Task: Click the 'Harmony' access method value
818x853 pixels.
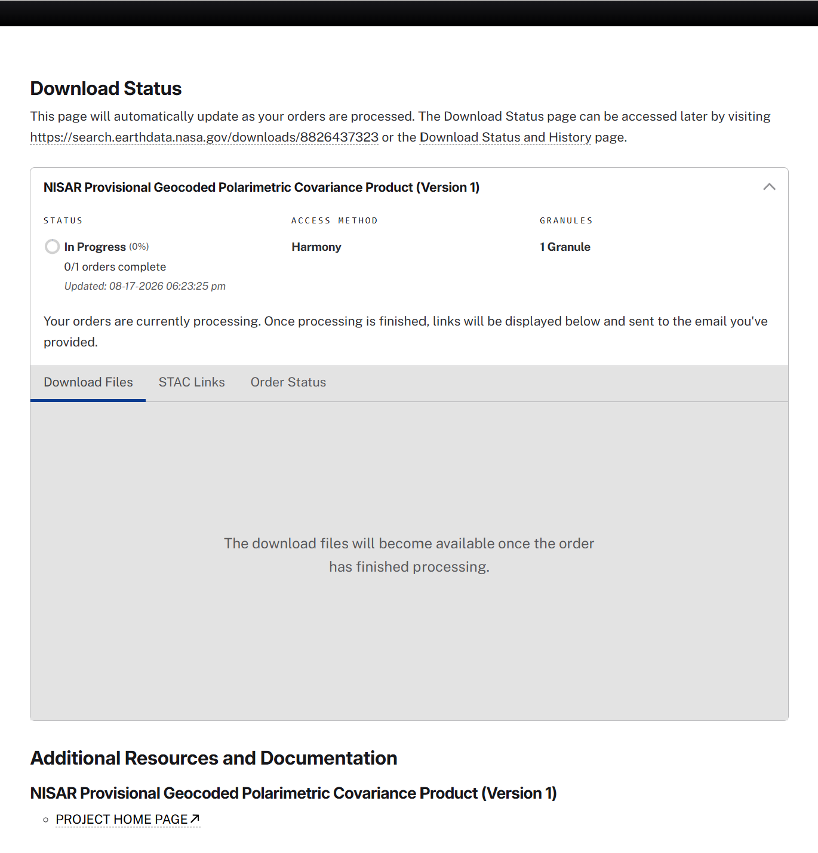Action: point(316,247)
